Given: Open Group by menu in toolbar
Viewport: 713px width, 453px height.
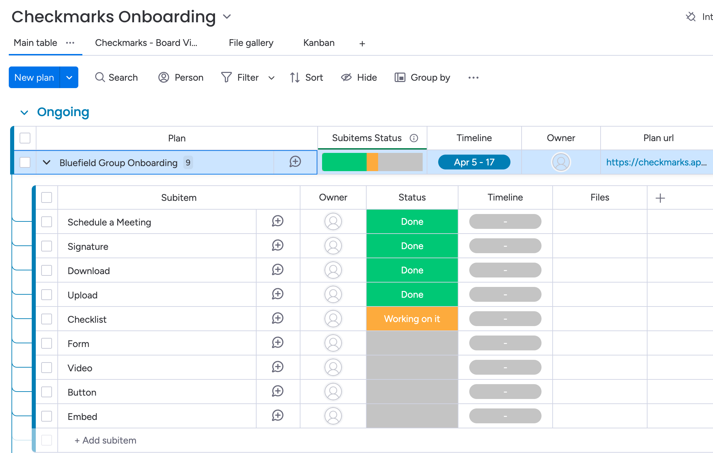Looking at the screenshot, I should (x=422, y=78).
